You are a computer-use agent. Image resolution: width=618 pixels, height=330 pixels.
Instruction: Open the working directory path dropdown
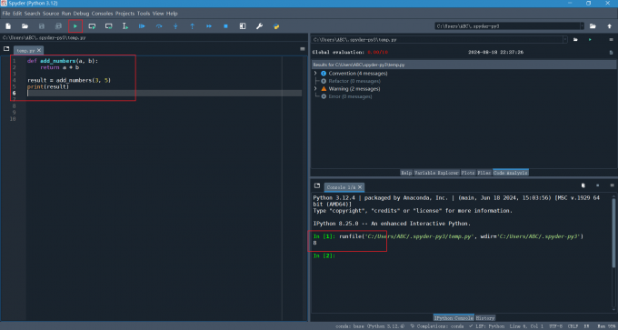(583, 26)
